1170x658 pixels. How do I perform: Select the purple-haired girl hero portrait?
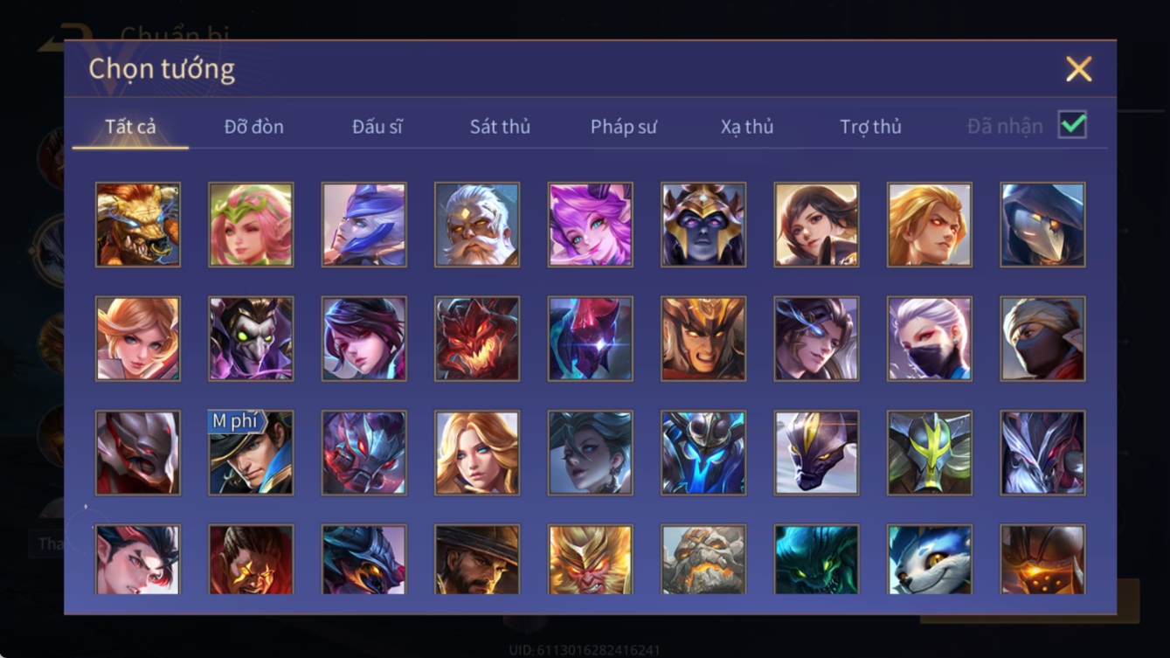tap(590, 225)
